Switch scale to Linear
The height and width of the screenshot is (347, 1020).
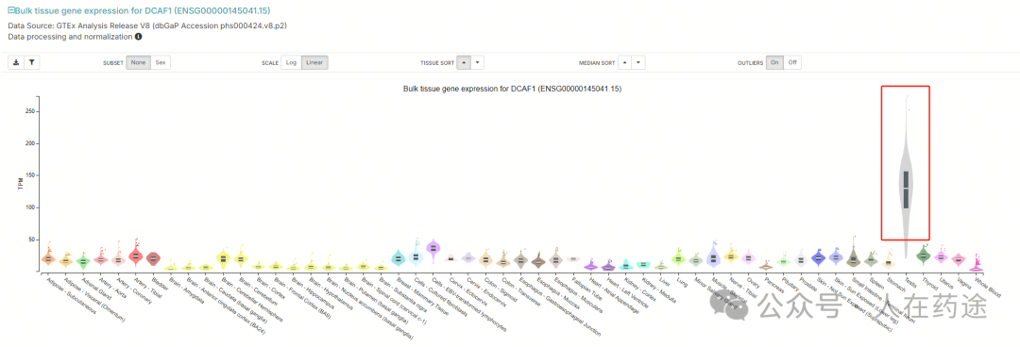[x=314, y=62]
